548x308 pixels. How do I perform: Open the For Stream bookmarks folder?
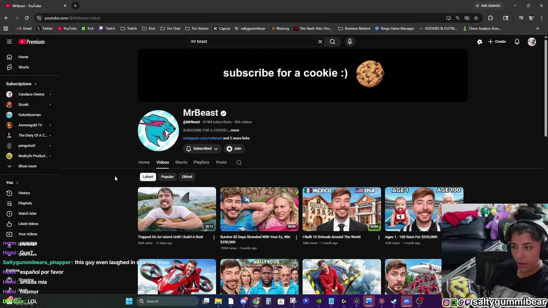197,29
